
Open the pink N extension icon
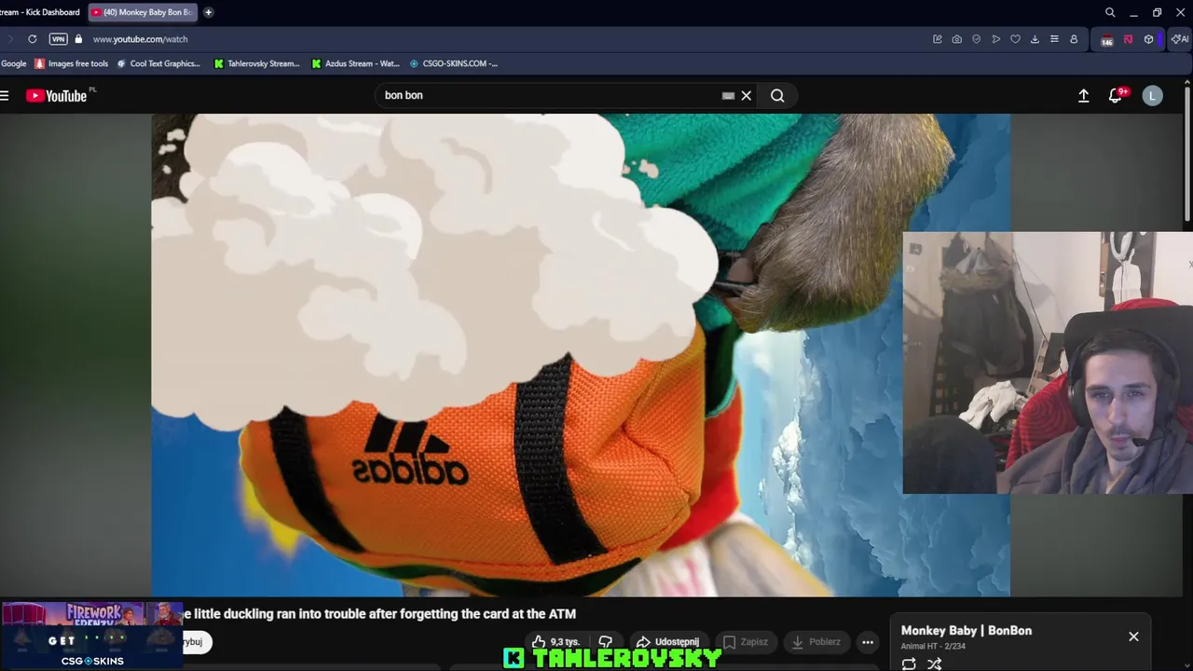coord(1128,39)
